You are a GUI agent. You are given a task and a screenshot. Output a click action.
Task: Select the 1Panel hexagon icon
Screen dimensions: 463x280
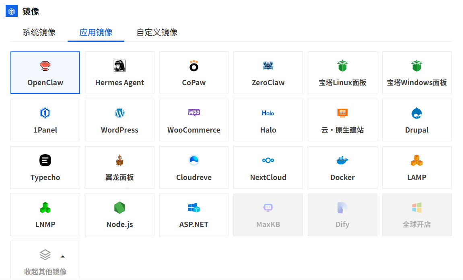[x=45, y=113]
